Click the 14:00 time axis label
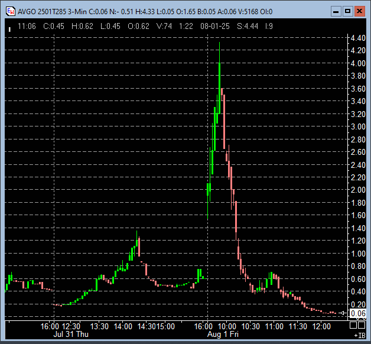This screenshot has height=344, width=371. pos(123,326)
